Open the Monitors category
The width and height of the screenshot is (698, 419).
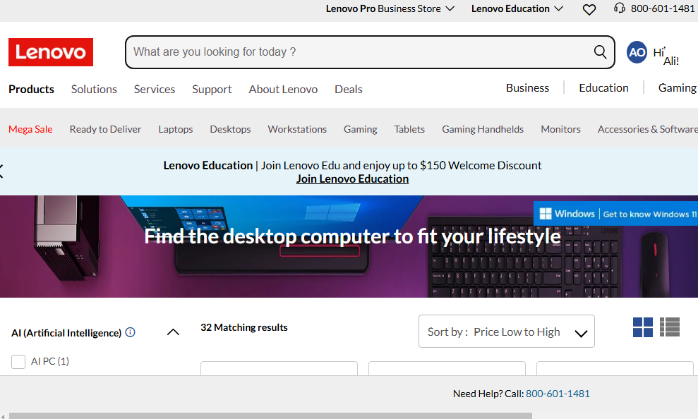pos(561,129)
